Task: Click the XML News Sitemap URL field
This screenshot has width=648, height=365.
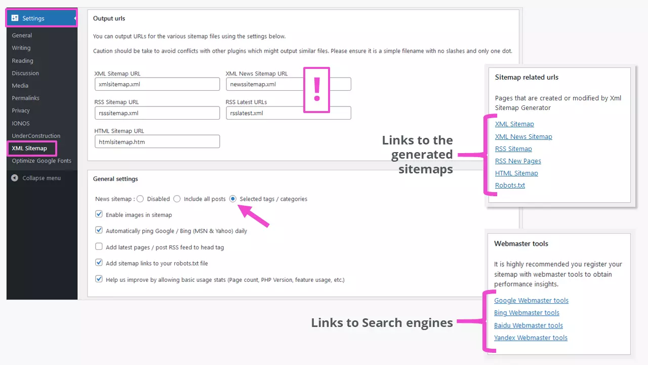Action: click(289, 84)
